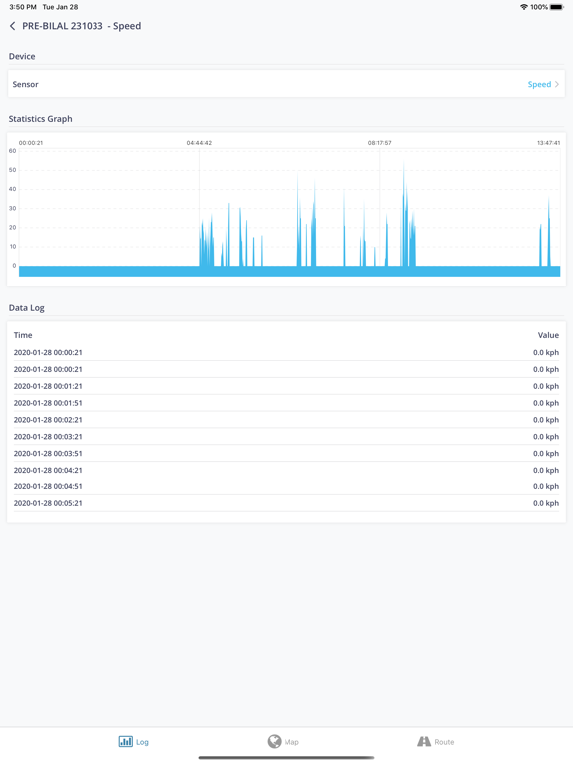Image resolution: width=573 pixels, height=764 pixels.
Task: Switch to the Map tab label
Action: [x=291, y=742]
